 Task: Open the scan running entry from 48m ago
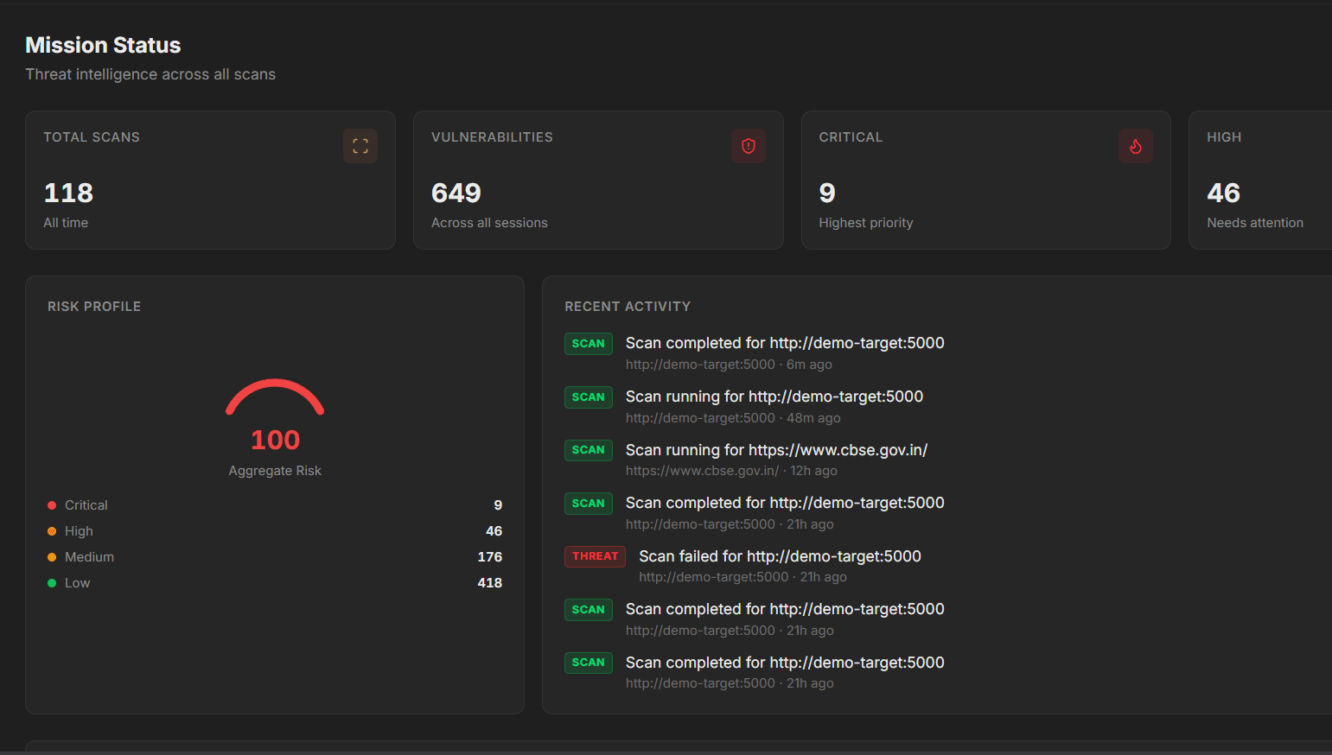(774, 397)
